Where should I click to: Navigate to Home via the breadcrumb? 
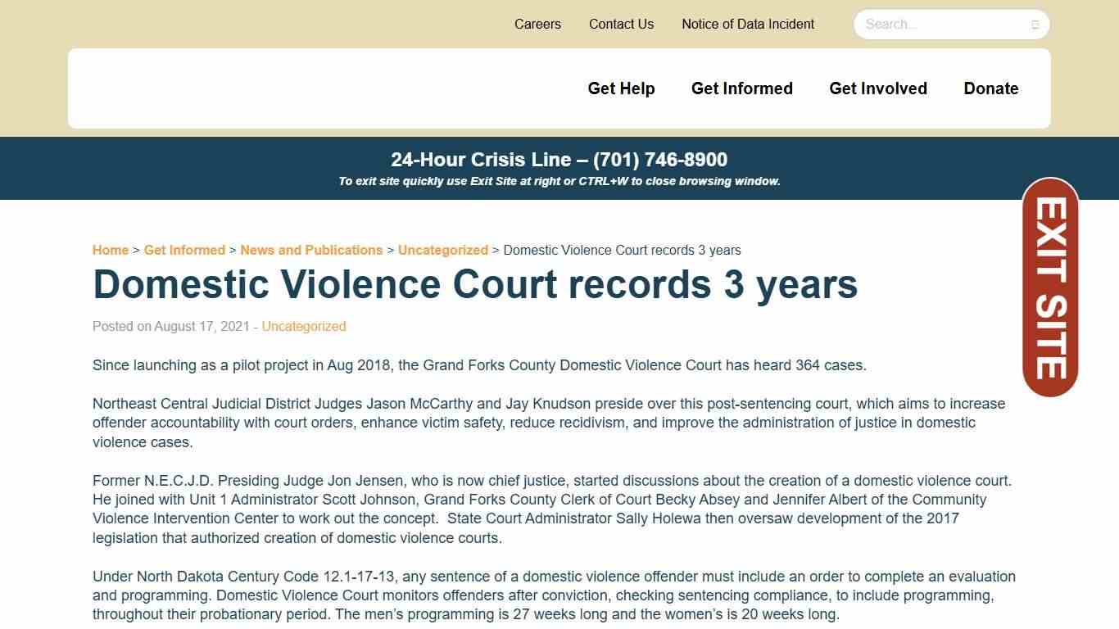point(110,250)
